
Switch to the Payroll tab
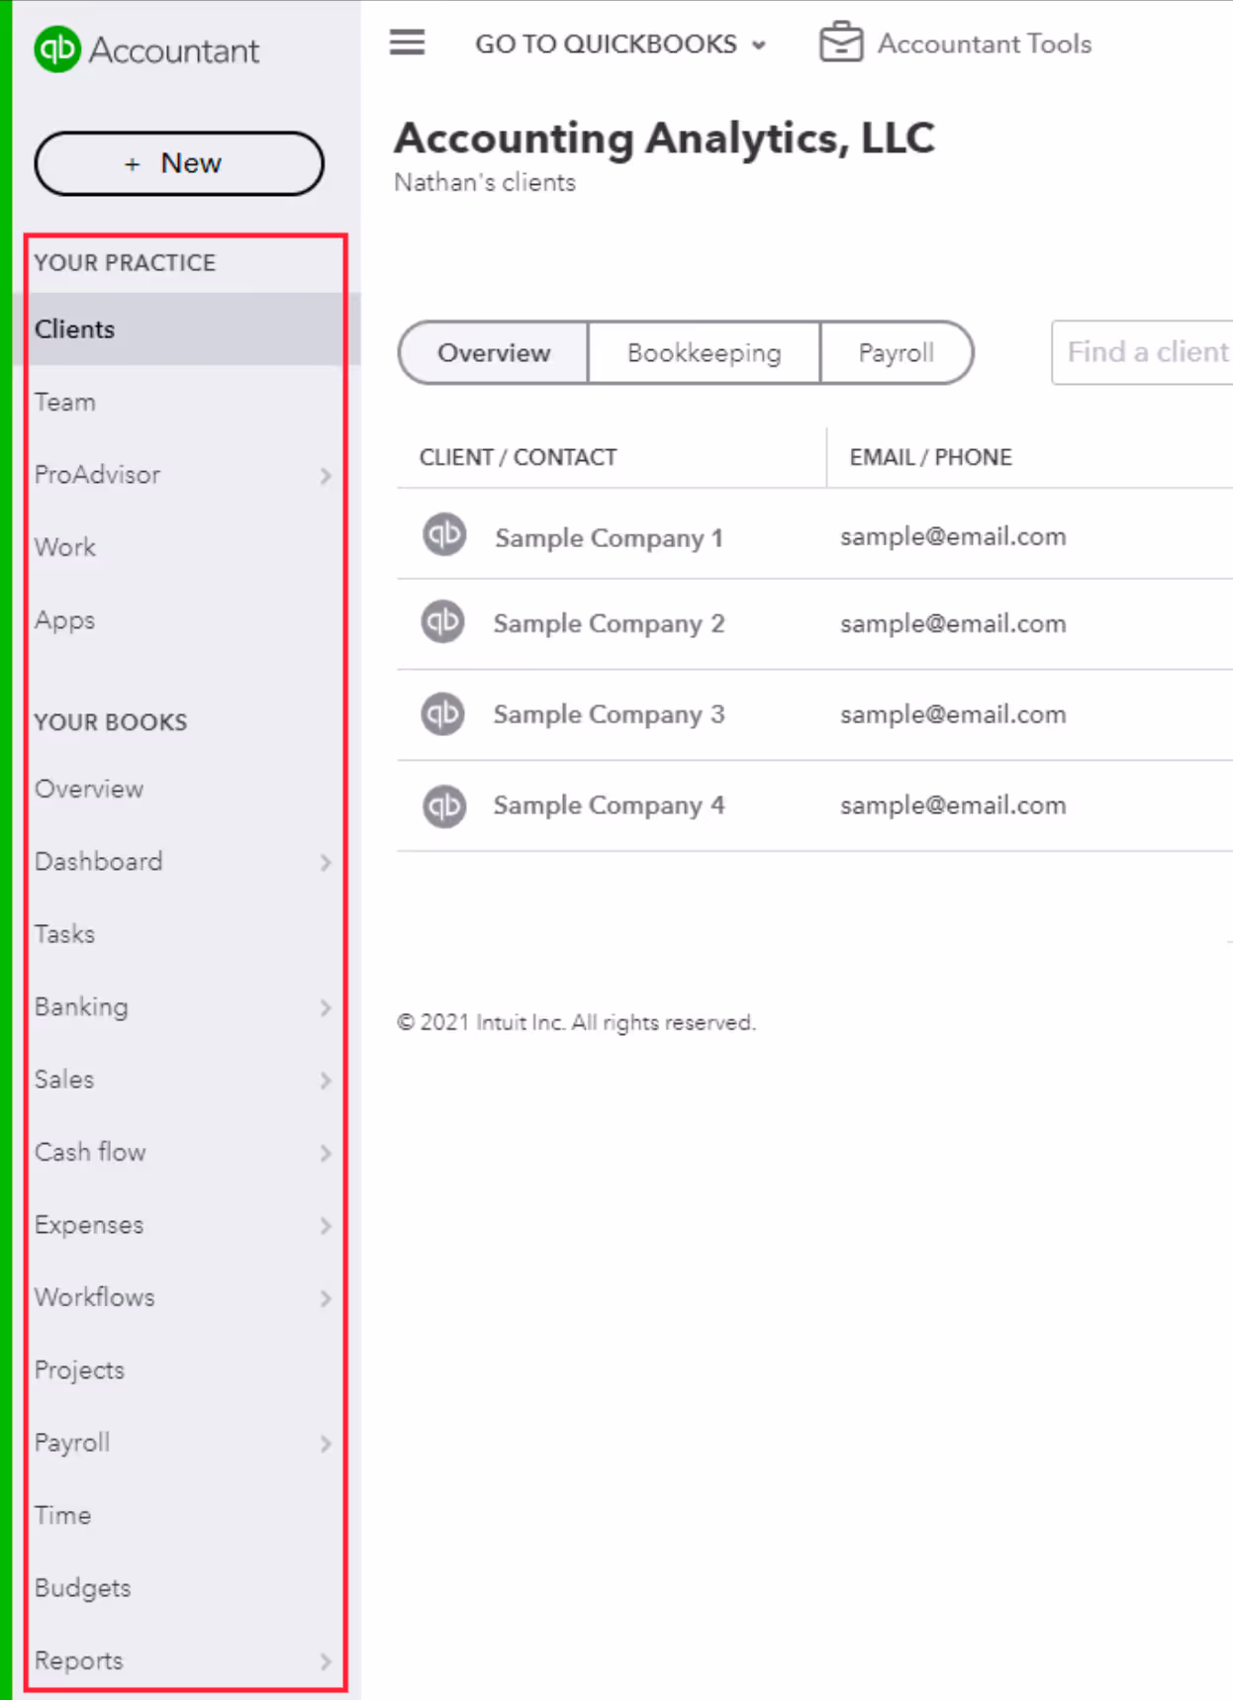click(896, 352)
